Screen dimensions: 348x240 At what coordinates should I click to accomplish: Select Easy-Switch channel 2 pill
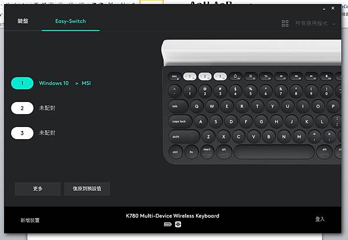click(x=22, y=108)
